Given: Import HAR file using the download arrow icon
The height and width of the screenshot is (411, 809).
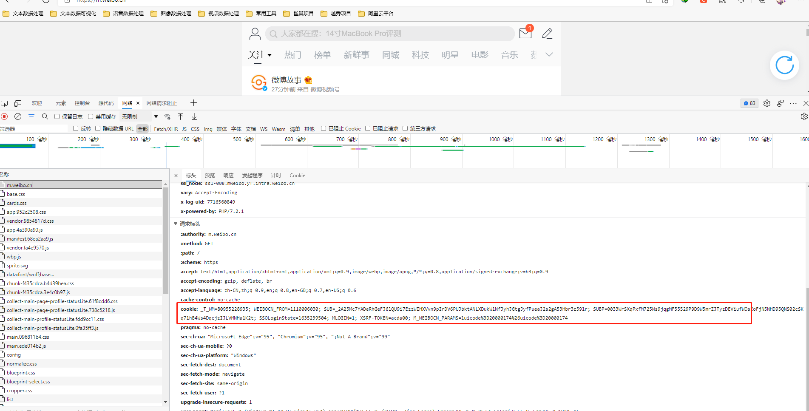Looking at the screenshot, I should pyautogui.click(x=194, y=116).
